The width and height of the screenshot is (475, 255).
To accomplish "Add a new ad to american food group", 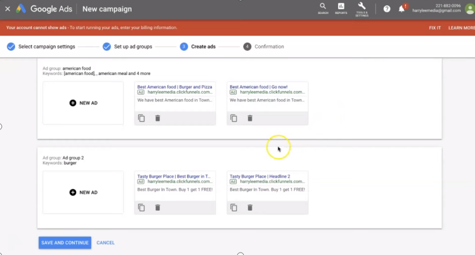I will click(x=83, y=103).
